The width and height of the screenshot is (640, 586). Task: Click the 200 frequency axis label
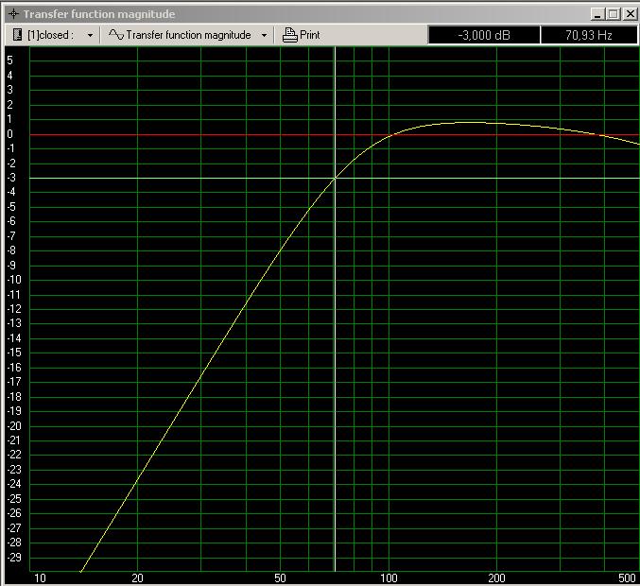[496, 578]
